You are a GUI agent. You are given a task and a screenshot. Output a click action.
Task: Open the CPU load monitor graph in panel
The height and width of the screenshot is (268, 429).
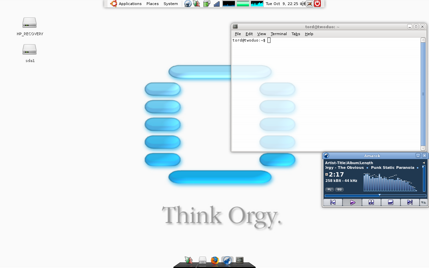[229, 4]
